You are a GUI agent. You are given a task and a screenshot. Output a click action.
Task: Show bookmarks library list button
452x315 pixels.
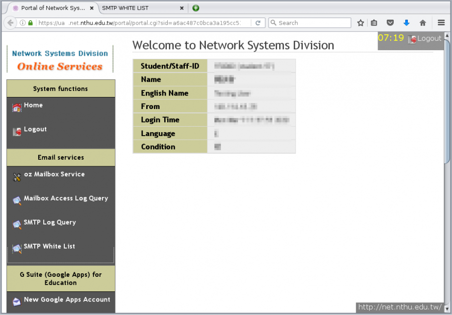point(374,23)
